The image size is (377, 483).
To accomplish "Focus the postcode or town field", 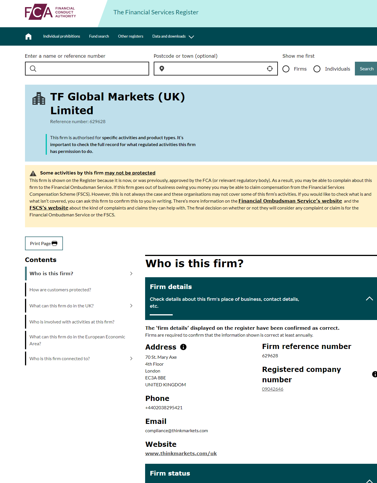I will 216,69.
